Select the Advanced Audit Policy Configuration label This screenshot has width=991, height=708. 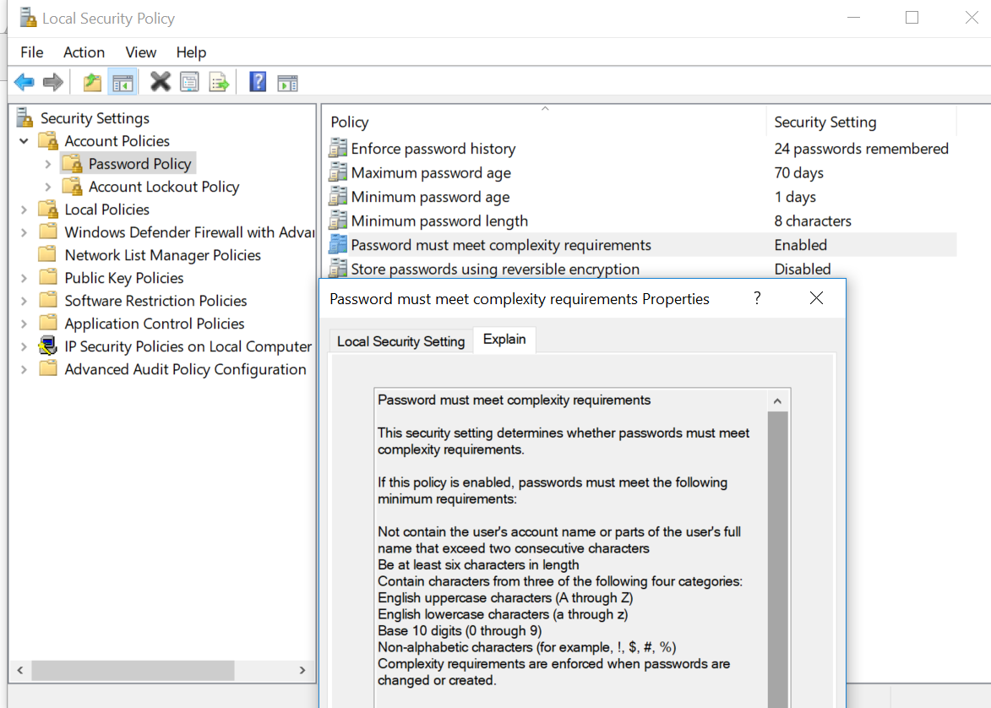tap(185, 369)
